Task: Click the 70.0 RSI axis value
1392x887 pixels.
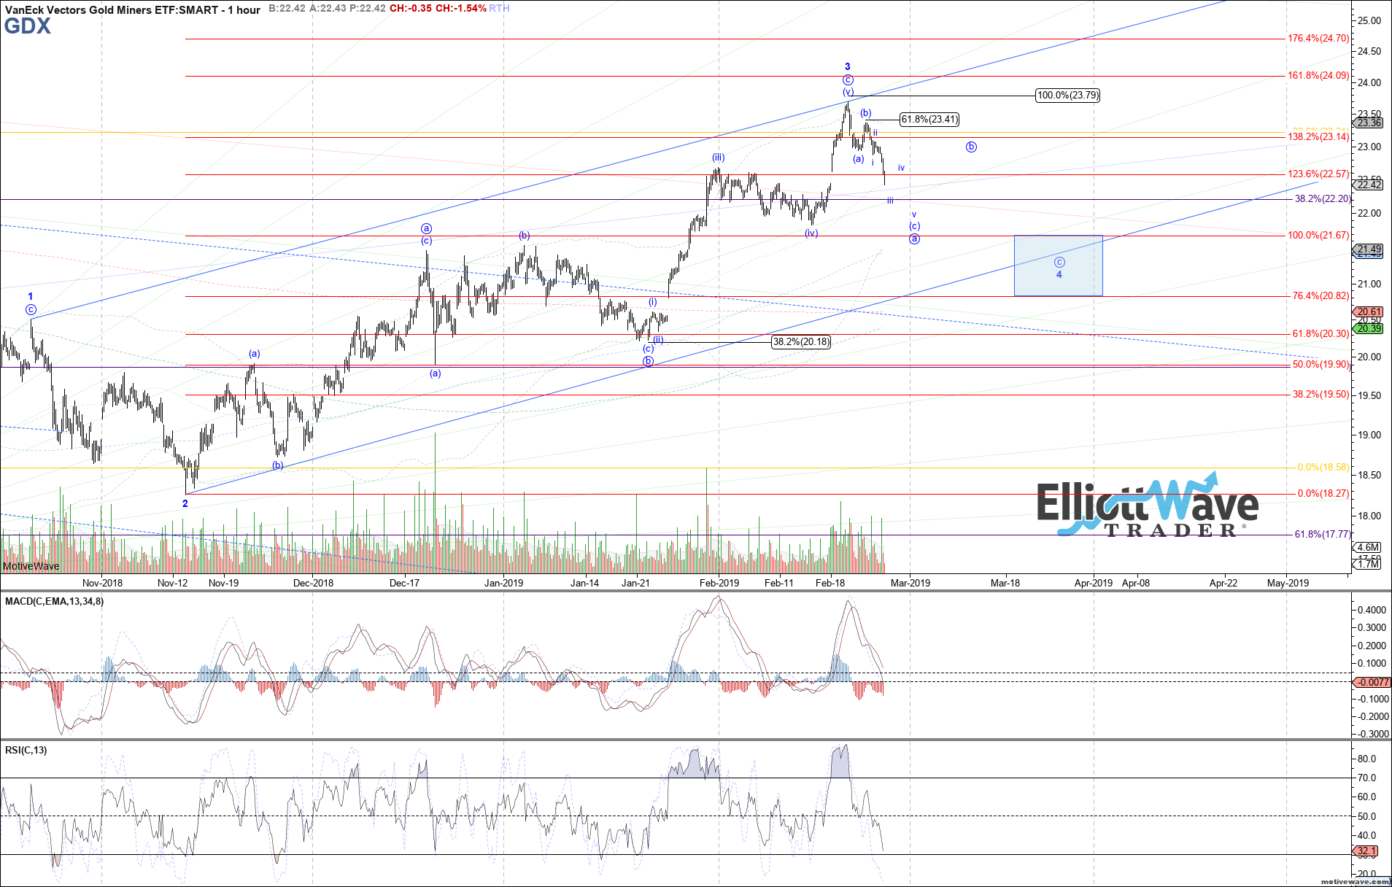Action: pos(1366,778)
